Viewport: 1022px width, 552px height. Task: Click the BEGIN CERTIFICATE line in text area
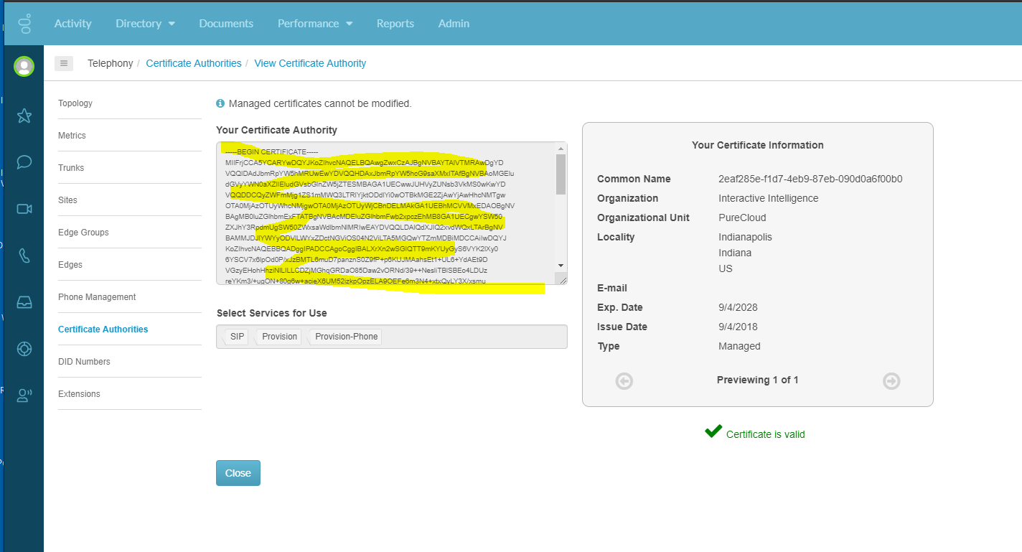271,152
